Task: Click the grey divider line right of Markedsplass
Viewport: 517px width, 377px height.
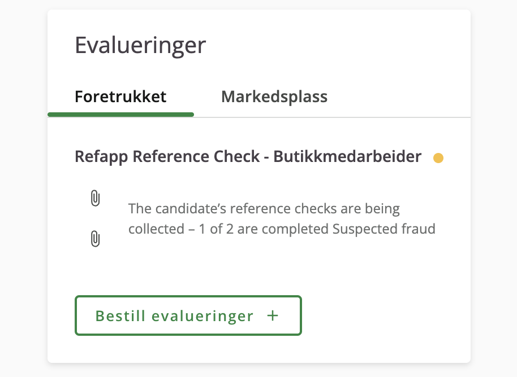Action: 399,117
